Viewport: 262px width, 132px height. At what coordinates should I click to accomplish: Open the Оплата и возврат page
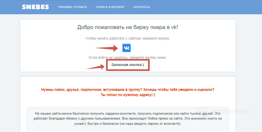click(110, 7)
